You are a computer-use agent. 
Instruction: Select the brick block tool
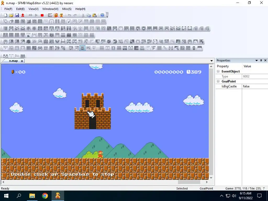pyautogui.click(x=17, y=21)
